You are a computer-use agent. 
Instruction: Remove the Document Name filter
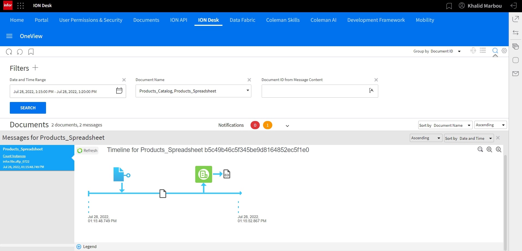249,80
